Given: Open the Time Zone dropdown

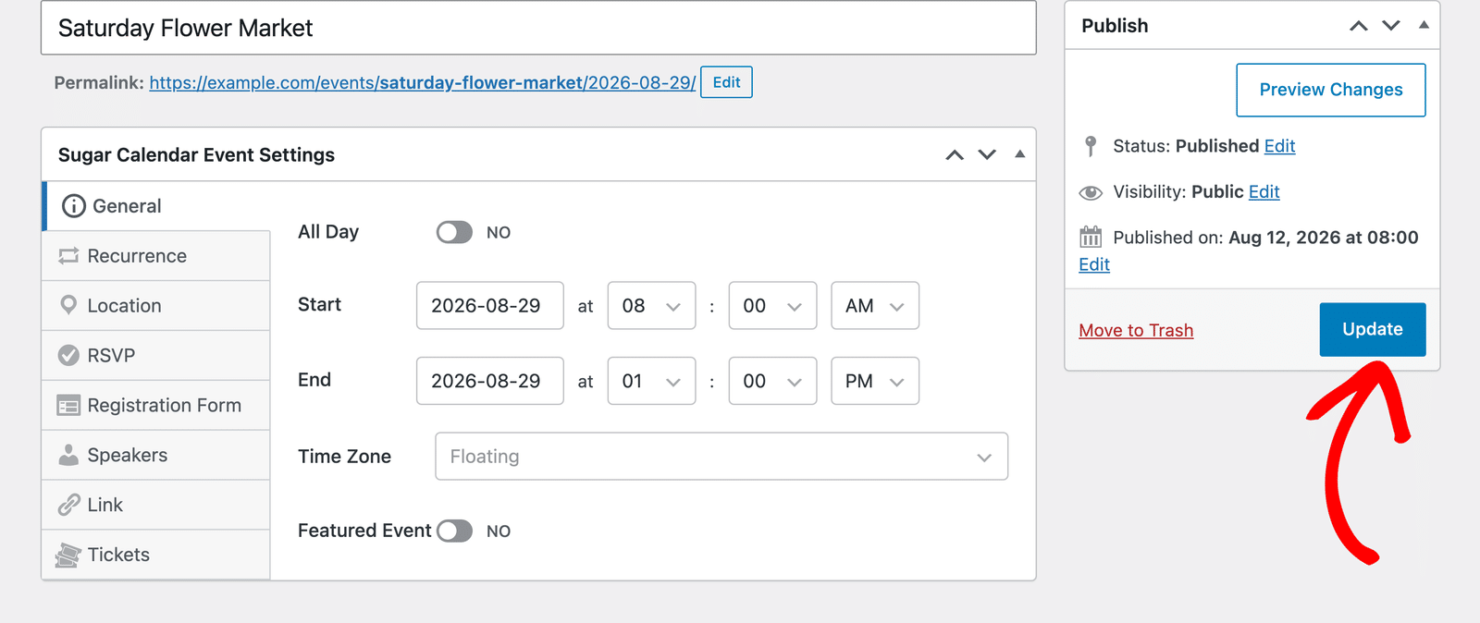Looking at the screenshot, I should click(x=721, y=457).
